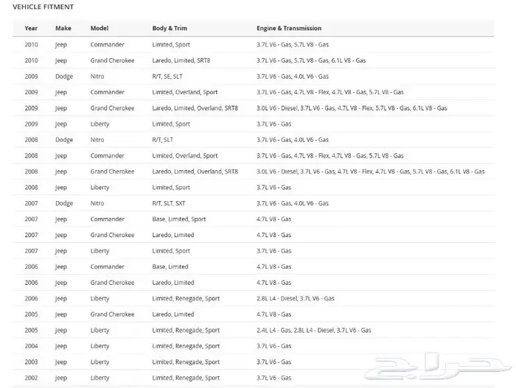The height and width of the screenshot is (388, 516).
Task: Select 'Liberty' in the 2009 row
Action: click(x=100, y=124)
